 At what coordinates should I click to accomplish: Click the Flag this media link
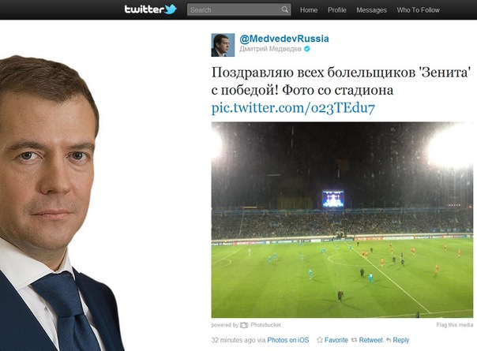[x=455, y=325]
